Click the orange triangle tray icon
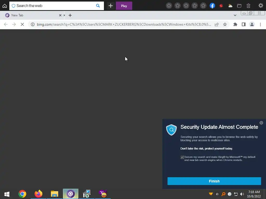This screenshot has height=199, width=266. [x=211, y=194]
